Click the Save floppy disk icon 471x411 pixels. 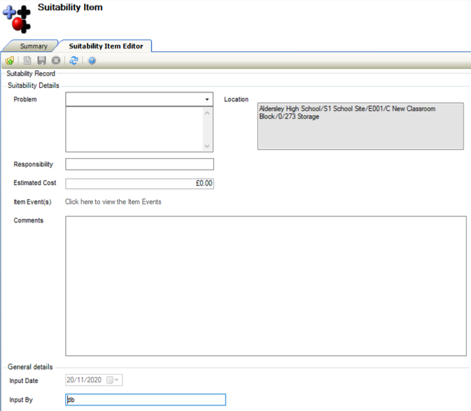coord(42,61)
